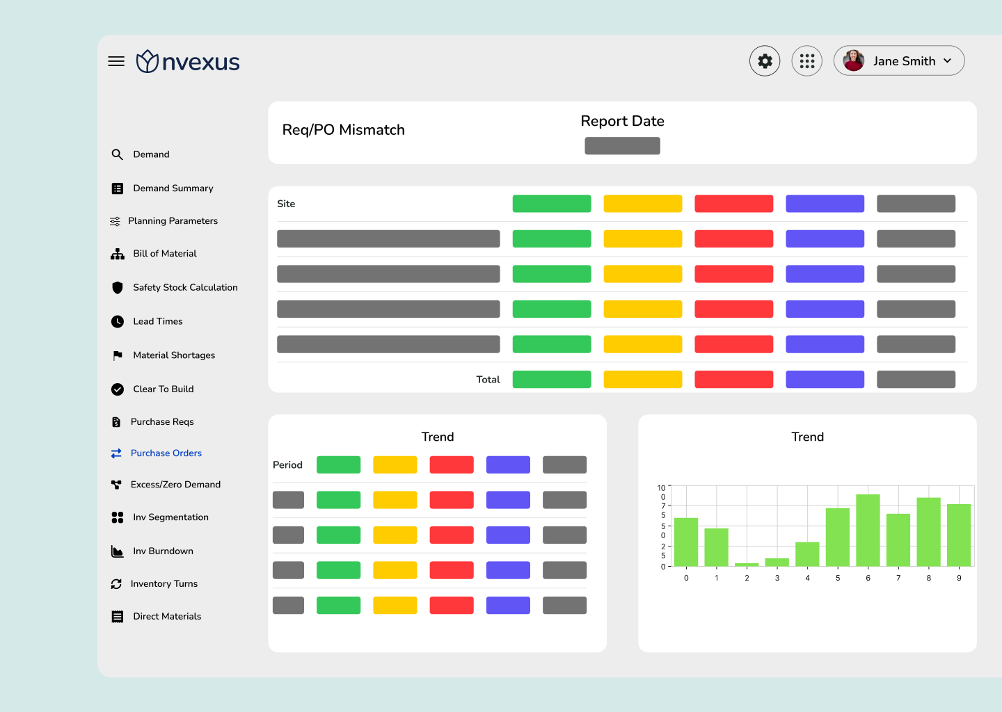This screenshot has width=1002, height=712.
Task: Click the Demand search icon
Action: [117, 154]
